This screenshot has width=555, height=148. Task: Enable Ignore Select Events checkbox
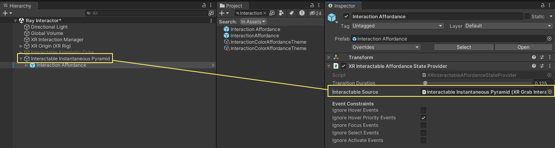[423, 133]
